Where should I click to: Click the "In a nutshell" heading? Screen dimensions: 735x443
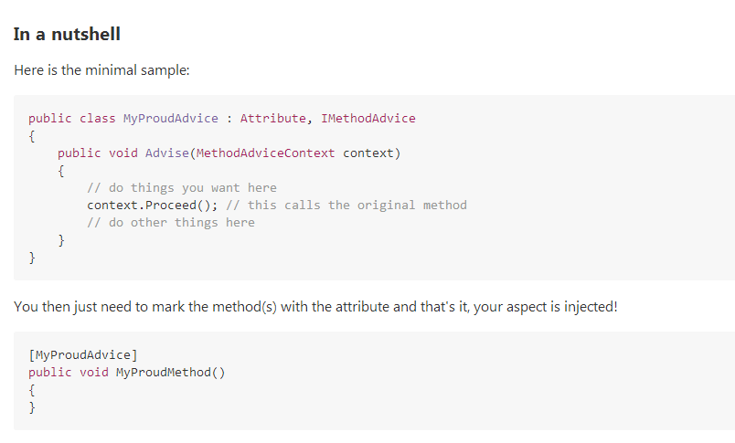tap(67, 34)
